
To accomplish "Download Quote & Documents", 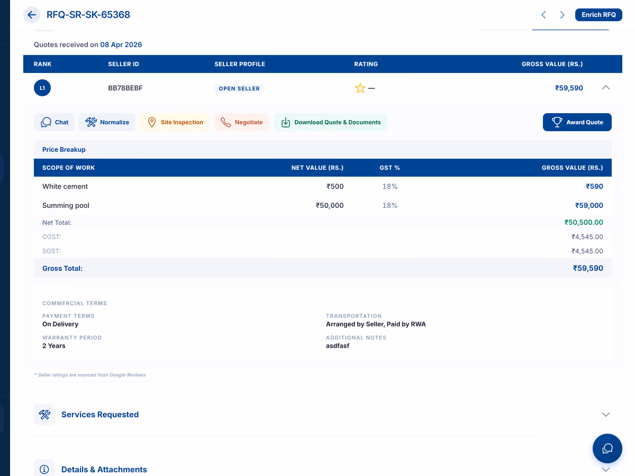I will (331, 122).
